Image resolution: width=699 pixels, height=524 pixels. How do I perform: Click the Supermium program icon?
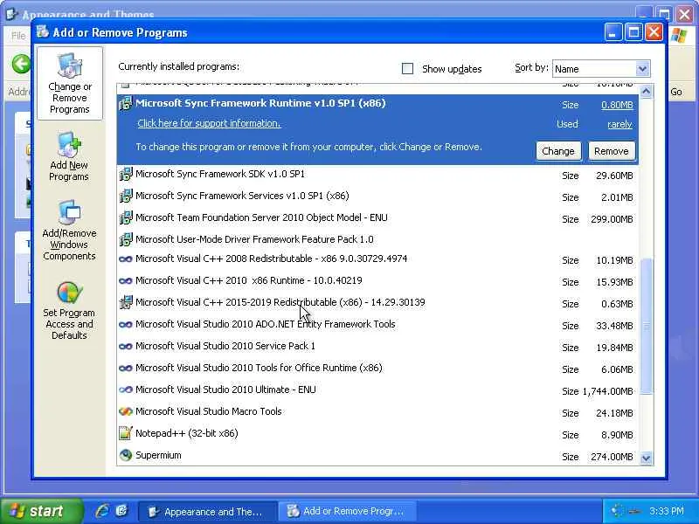(x=126, y=455)
